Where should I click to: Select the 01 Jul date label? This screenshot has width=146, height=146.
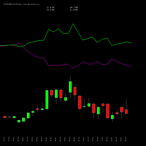[46, 139]
